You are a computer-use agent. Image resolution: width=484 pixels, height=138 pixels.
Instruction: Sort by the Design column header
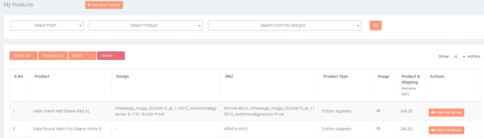[x=122, y=76]
